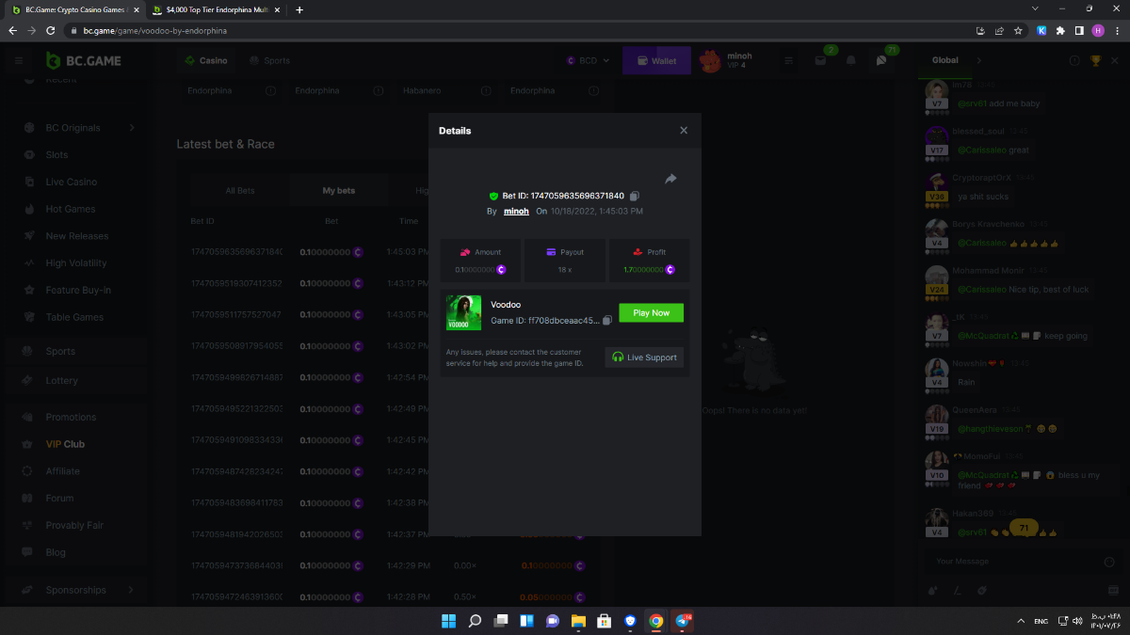Image resolution: width=1130 pixels, height=635 pixels.
Task: Copy the Bet ID with copy icon
Action: click(x=635, y=196)
